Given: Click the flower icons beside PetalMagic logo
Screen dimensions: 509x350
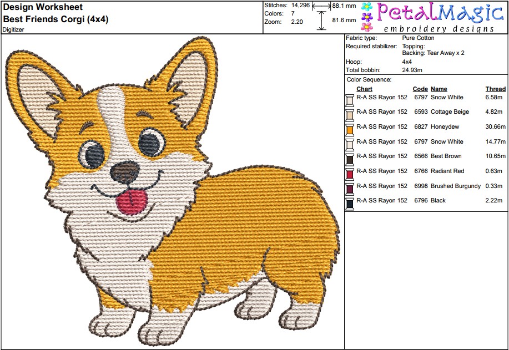Looking at the screenshot, I should coord(367,17).
